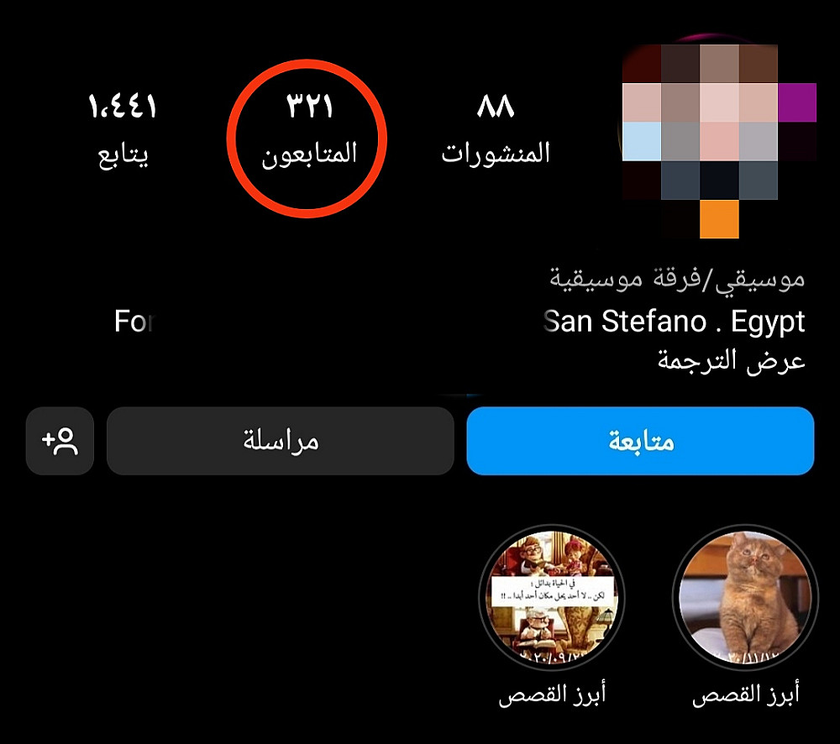Click the مراسلة message button
The width and height of the screenshot is (840, 744).
(x=281, y=441)
